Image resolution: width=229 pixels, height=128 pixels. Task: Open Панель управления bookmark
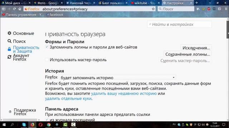[23, 15]
